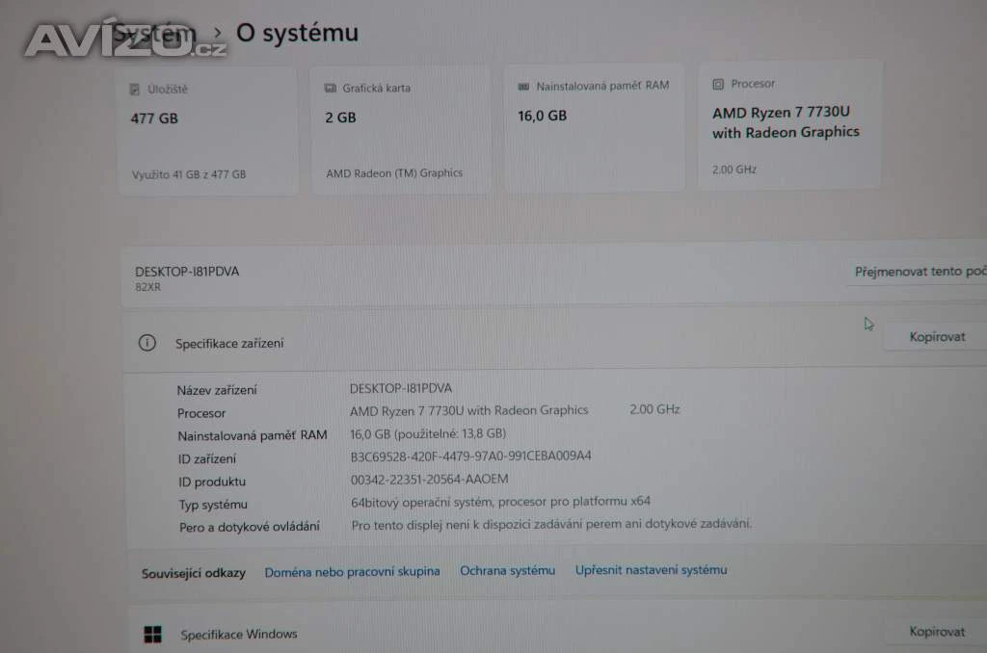Open the Grafická karta 2 GB card

pos(400,130)
